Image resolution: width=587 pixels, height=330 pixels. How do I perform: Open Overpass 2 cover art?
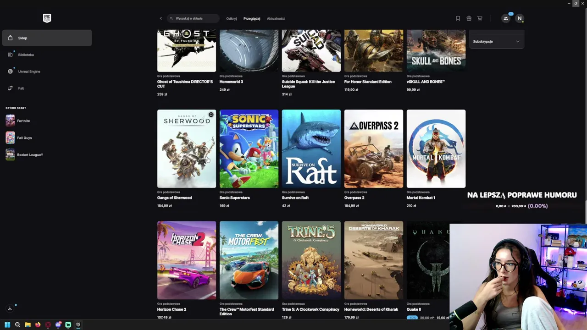point(374,148)
